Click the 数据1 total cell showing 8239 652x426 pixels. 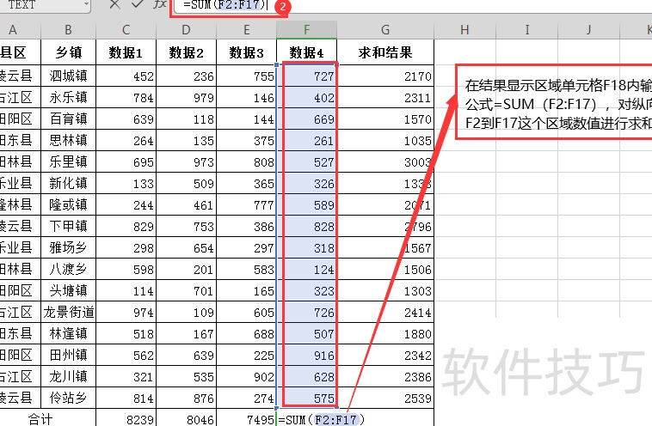pos(126,419)
